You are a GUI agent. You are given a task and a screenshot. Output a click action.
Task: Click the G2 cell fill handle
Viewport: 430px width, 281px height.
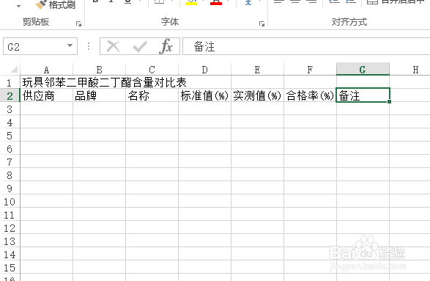(390, 102)
